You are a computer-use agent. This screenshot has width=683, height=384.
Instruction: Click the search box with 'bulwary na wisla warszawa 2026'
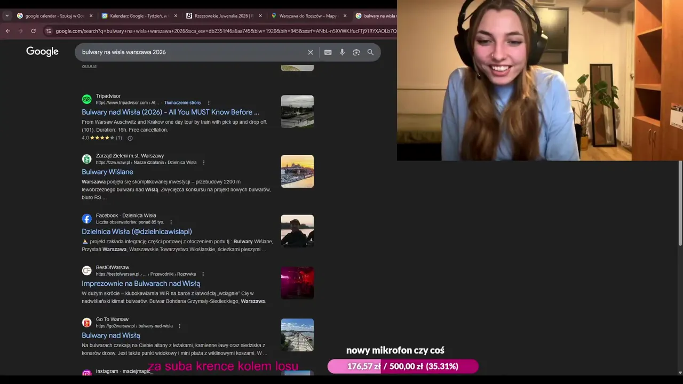point(192,52)
